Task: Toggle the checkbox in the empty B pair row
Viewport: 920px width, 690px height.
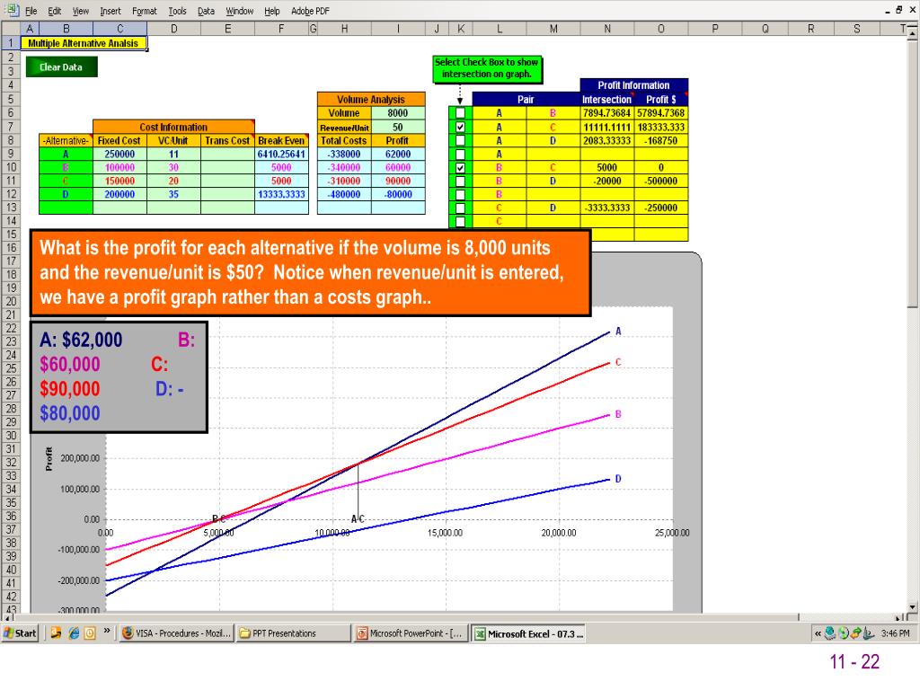Action: tap(460, 195)
